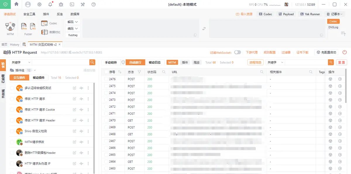
Task: Click the traffic table keyword search field
Action: point(306,62)
